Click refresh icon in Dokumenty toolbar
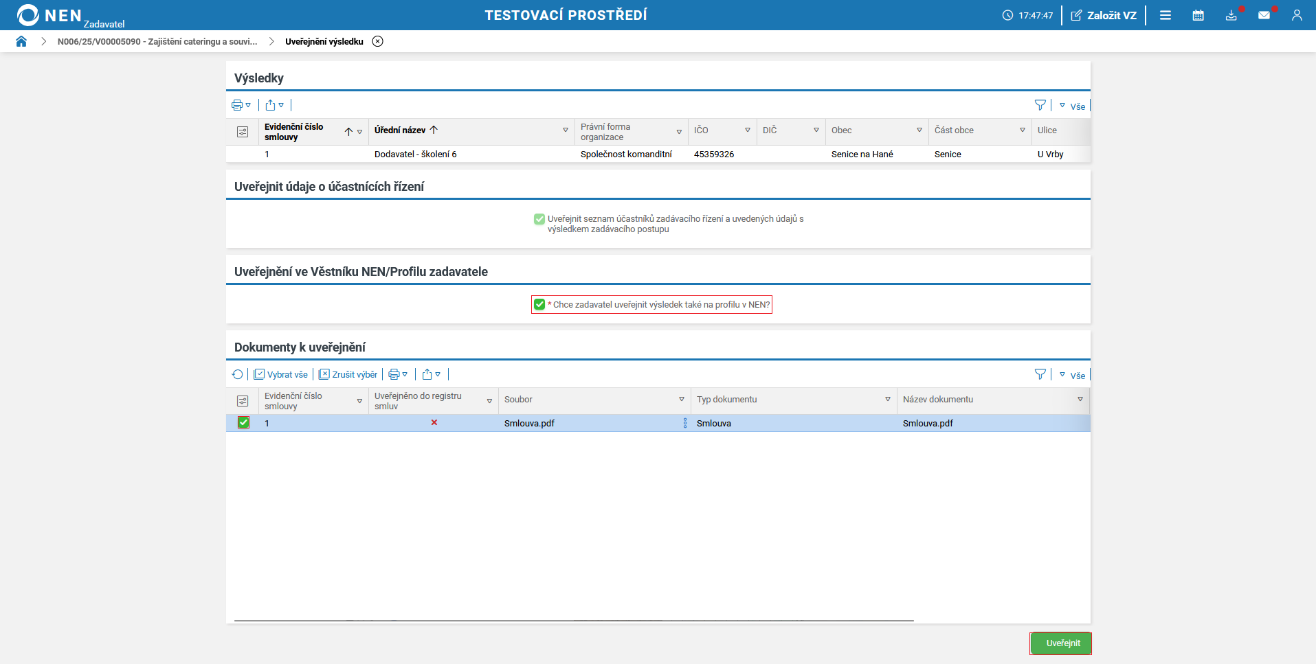This screenshot has width=1316, height=664. coord(237,374)
